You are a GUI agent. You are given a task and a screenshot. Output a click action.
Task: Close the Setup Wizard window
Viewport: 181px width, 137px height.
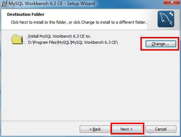(x=172, y=2)
